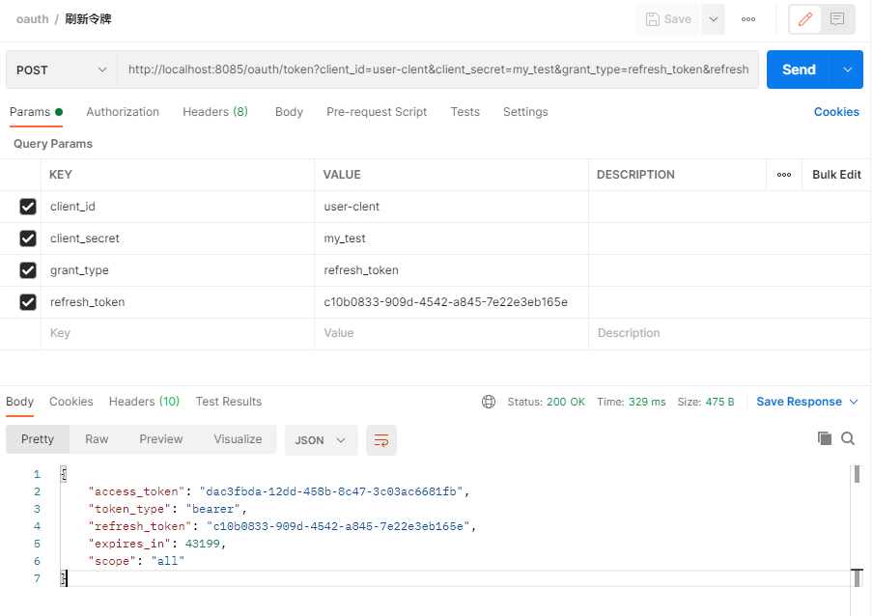Screen dimensions: 873x616
Task: Uncheck the client_id parameter
Action: click(x=28, y=207)
